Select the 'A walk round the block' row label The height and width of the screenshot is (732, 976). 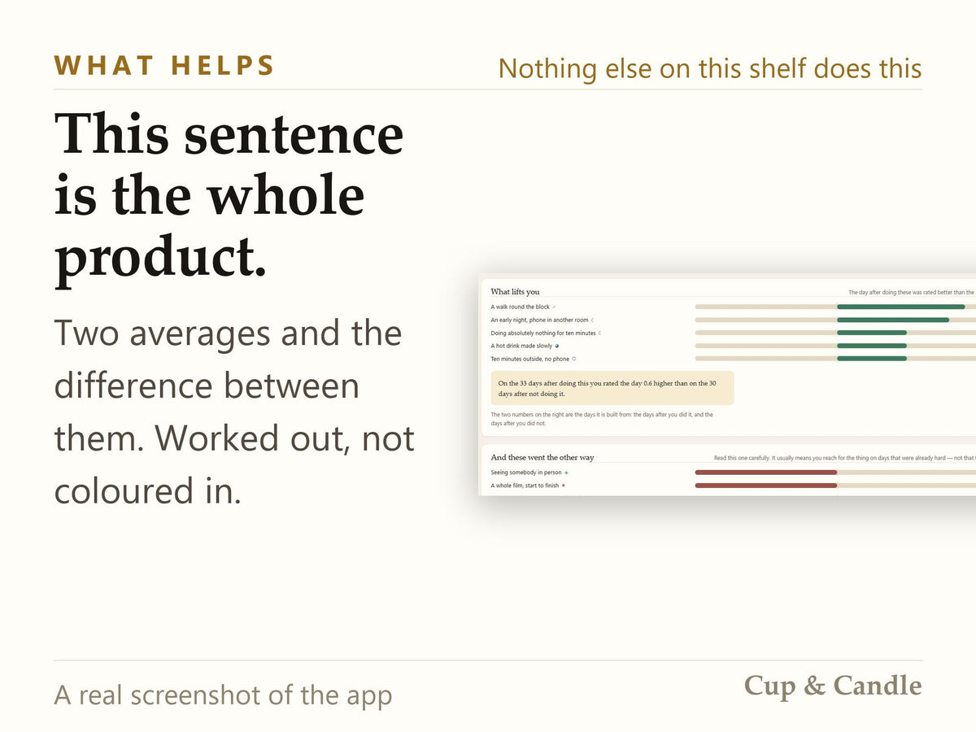click(520, 307)
